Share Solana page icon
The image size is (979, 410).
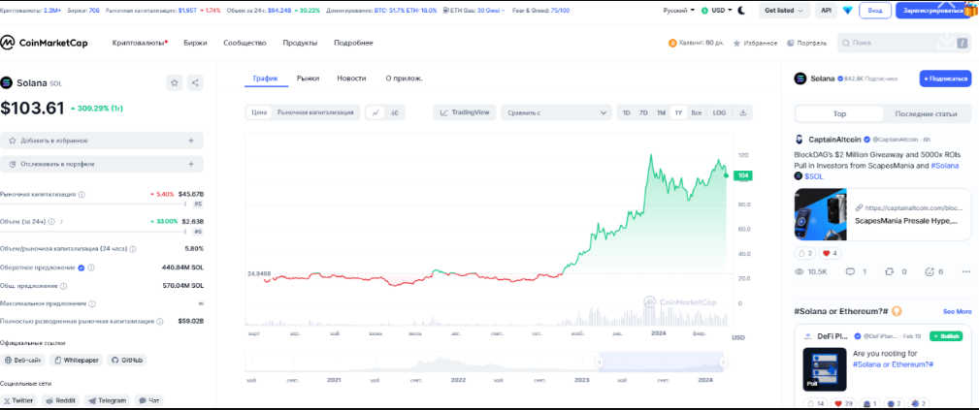(195, 82)
